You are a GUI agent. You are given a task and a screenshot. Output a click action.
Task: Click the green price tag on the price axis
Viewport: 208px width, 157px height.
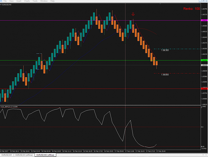click(204, 60)
